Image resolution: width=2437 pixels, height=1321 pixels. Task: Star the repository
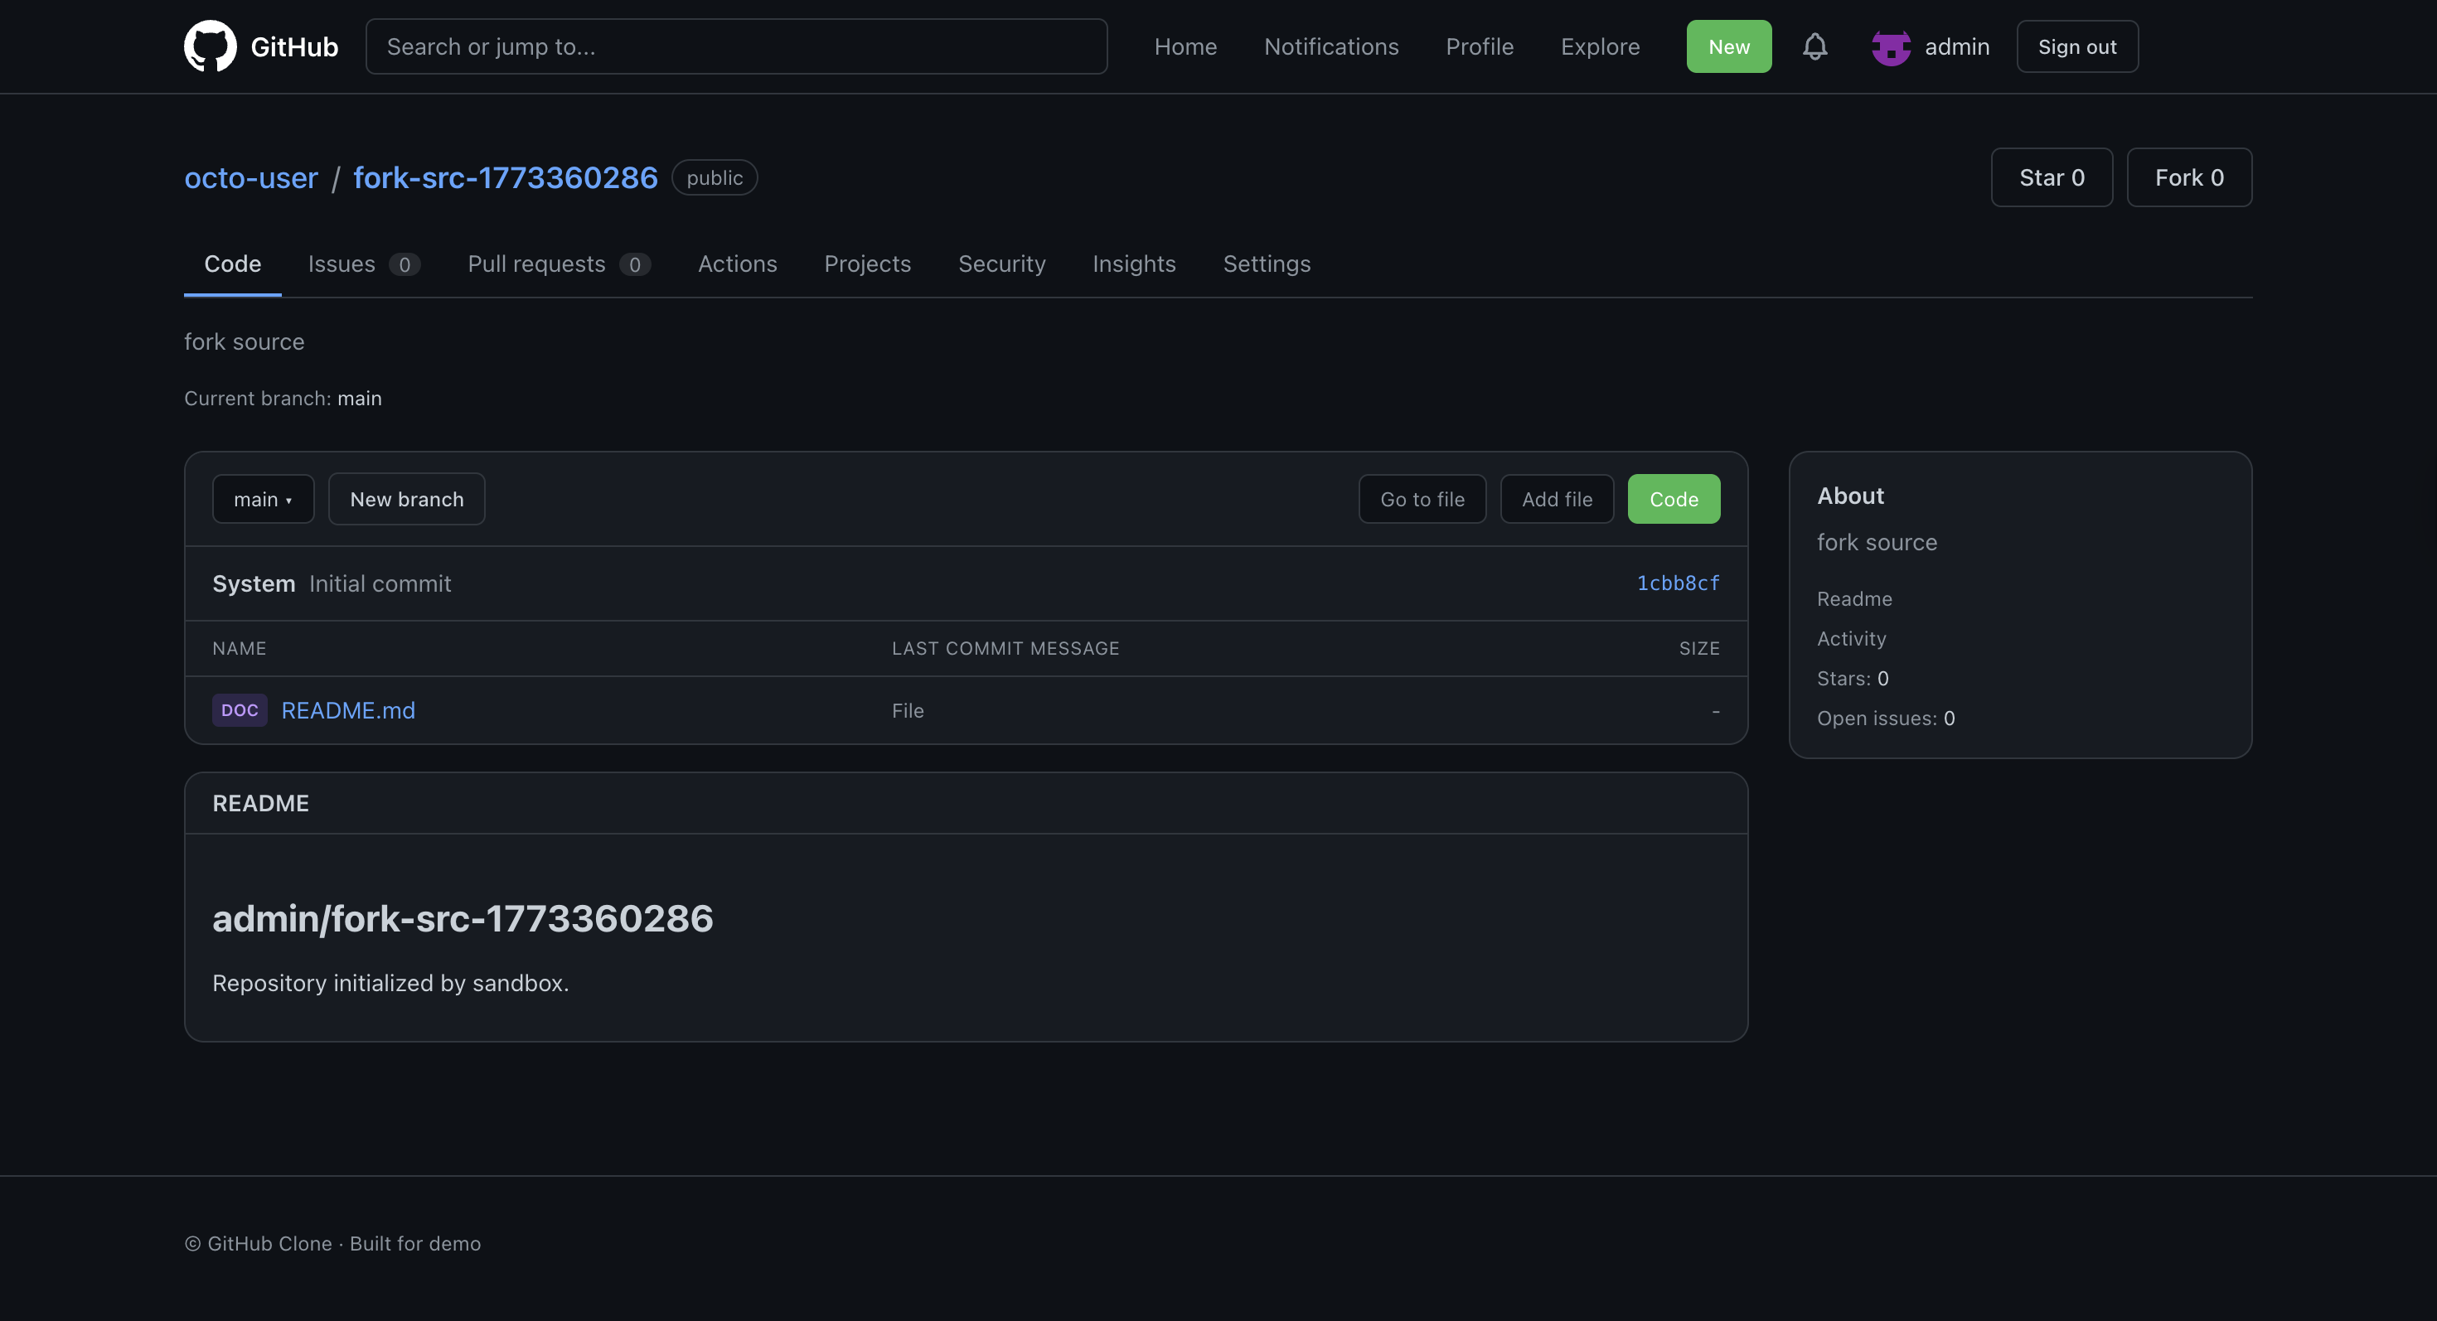click(x=2051, y=178)
